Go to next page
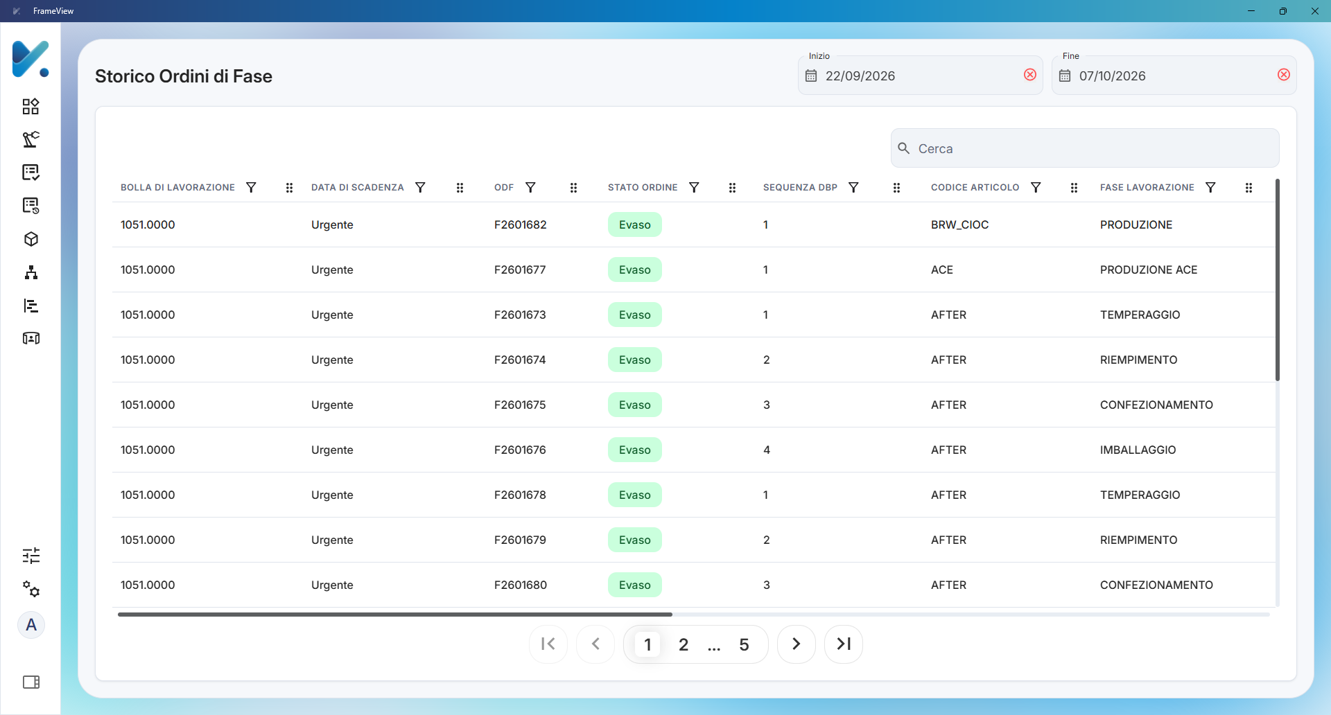Viewport: 1331px width, 715px height. click(x=797, y=644)
